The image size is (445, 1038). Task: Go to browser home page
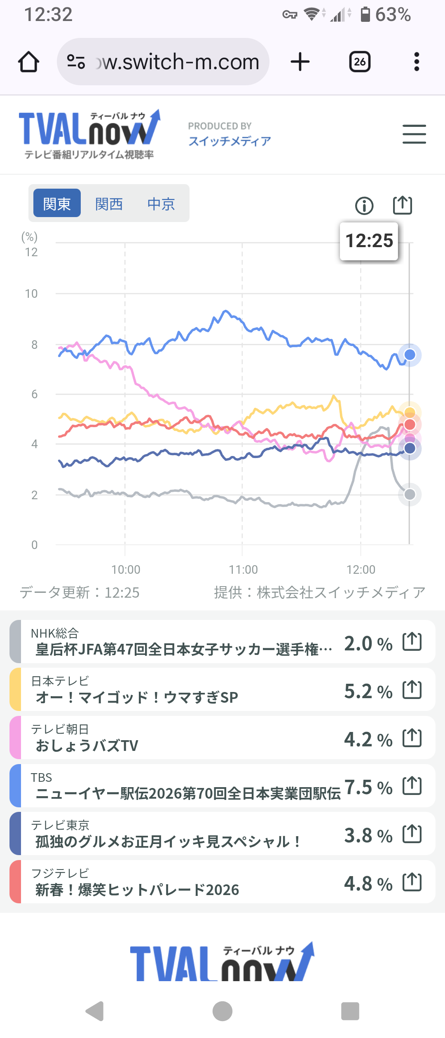pos(29,62)
